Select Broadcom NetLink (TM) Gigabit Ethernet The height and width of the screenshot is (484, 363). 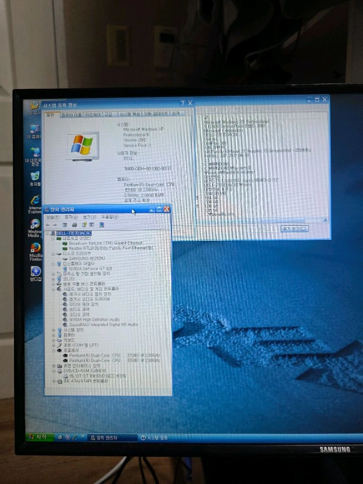(x=106, y=243)
